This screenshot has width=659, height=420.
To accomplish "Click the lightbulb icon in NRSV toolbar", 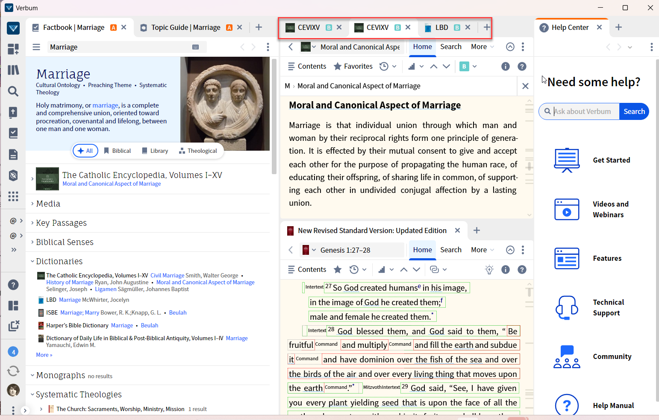I will coord(489,269).
